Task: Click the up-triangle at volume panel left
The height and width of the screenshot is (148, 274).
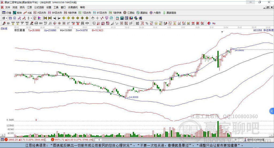Action: (x=2, y=135)
